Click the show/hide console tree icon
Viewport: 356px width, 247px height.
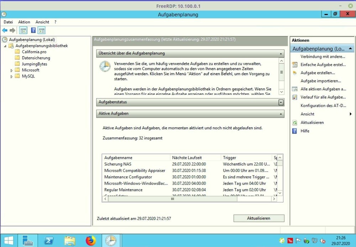click(x=23, y=31)
